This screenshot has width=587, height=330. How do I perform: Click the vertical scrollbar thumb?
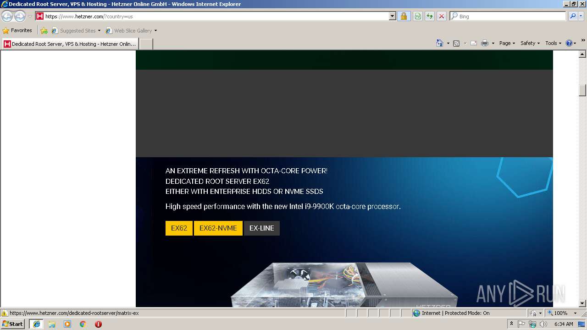(583, 90)
